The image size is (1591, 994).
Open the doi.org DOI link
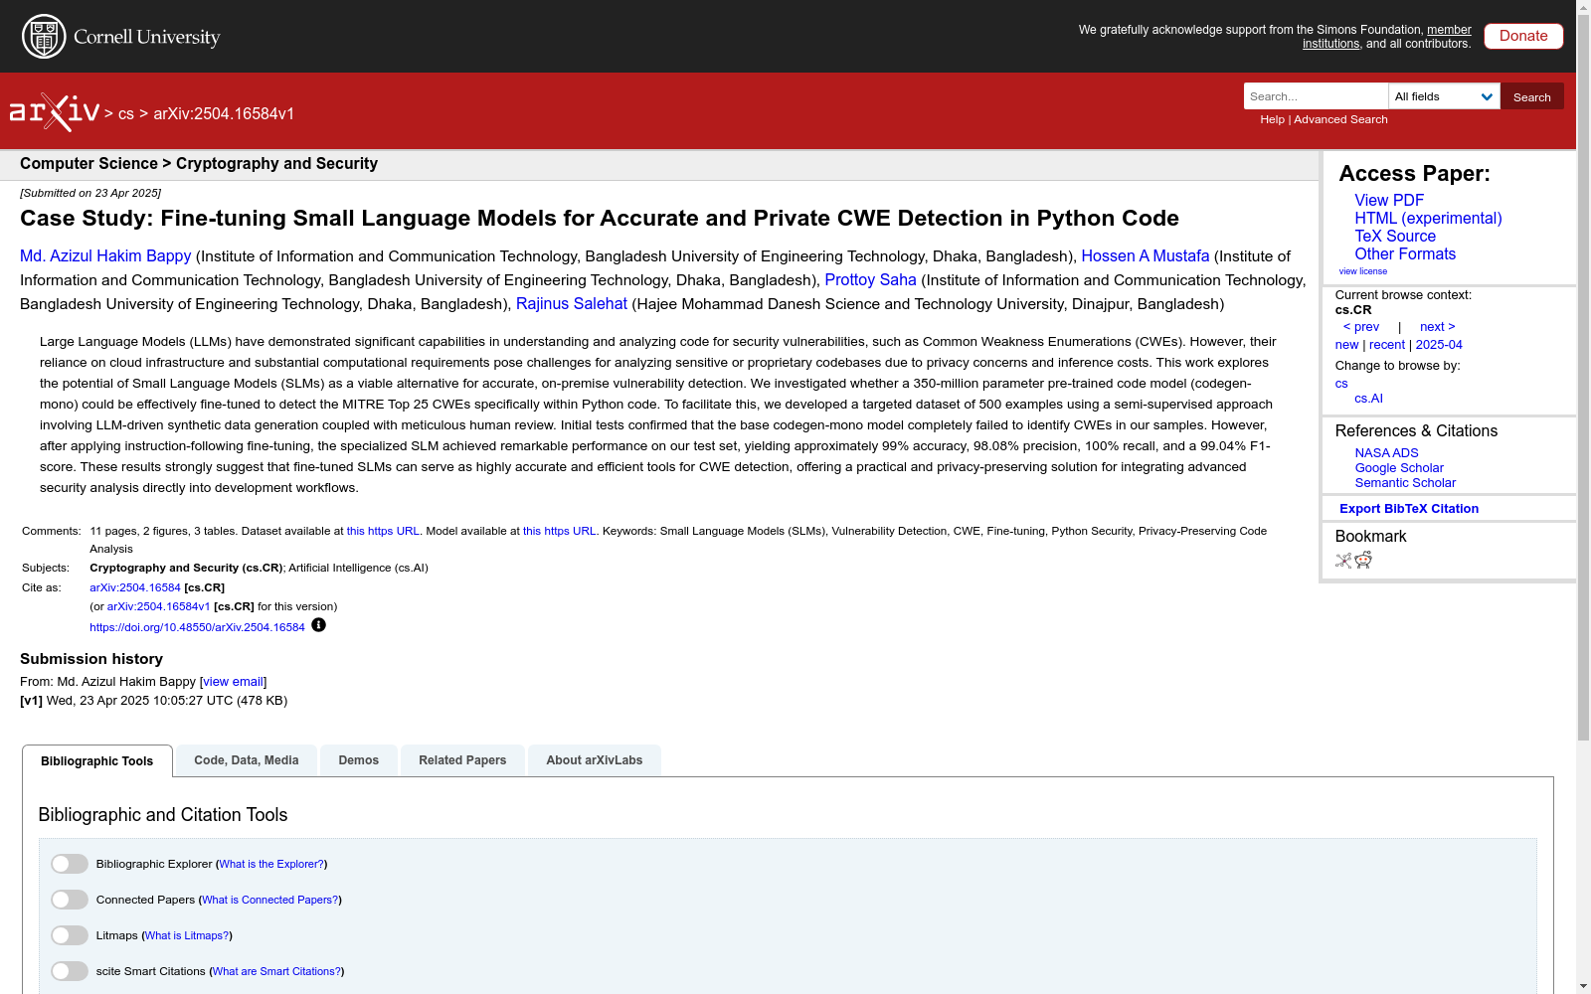(197, 628)
